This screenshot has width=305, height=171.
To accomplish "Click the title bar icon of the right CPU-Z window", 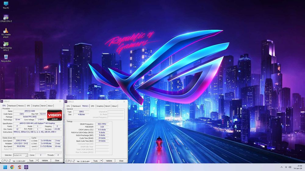I will (66, 102).
